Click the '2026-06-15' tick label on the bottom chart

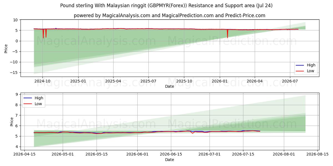(x=171, y=154)
